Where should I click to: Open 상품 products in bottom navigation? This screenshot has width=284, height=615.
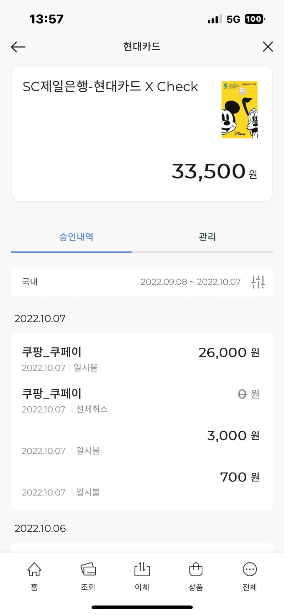pyautogui.click(x=196, y=576)
